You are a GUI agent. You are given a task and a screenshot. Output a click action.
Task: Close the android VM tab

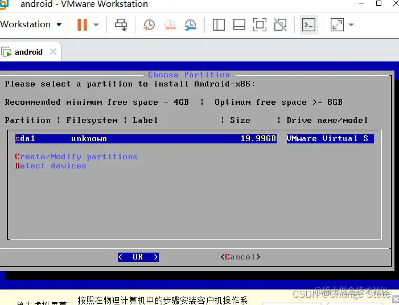click(x=53, y=52)
